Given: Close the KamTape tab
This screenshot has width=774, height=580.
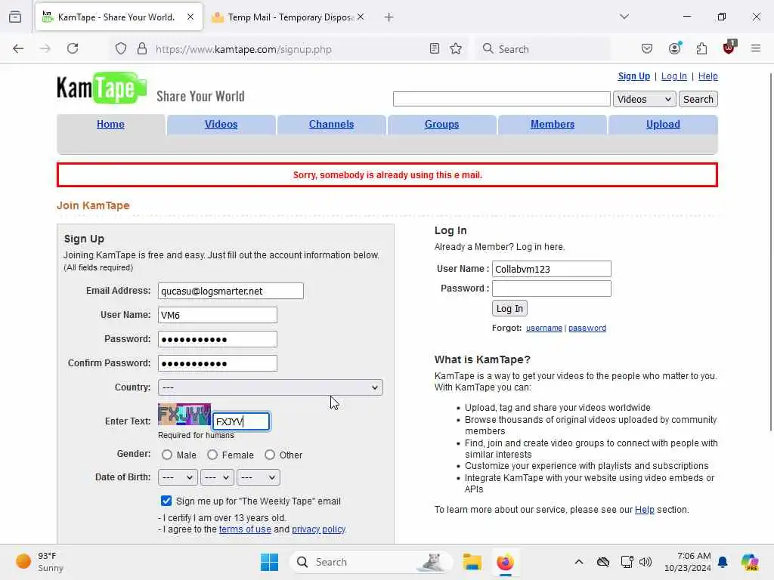Looking at the screenshot, I should [190, 17].
